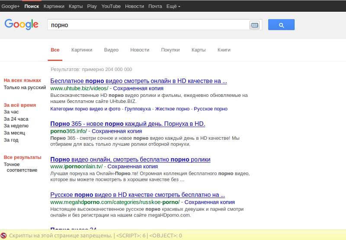346x240 pixels.
Task: Open Сохраненная копия for uhtube.biz result
Action: click(x=138, y=89)
